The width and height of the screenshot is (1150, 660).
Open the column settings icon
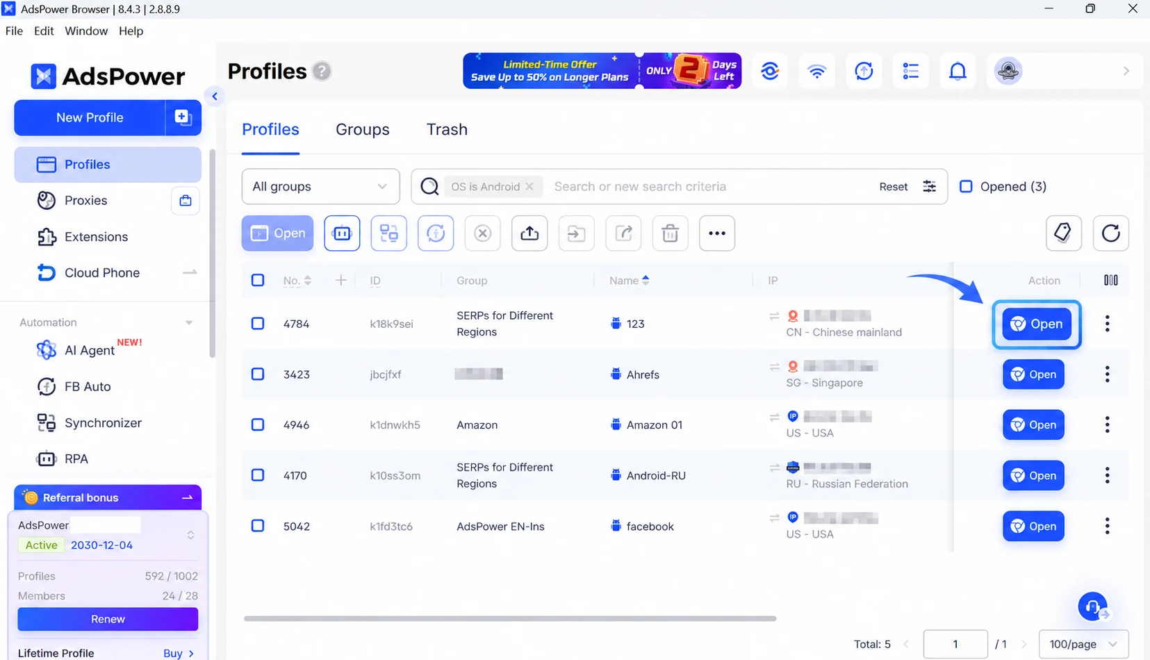pyautogui.click(x=1110, y=280)
